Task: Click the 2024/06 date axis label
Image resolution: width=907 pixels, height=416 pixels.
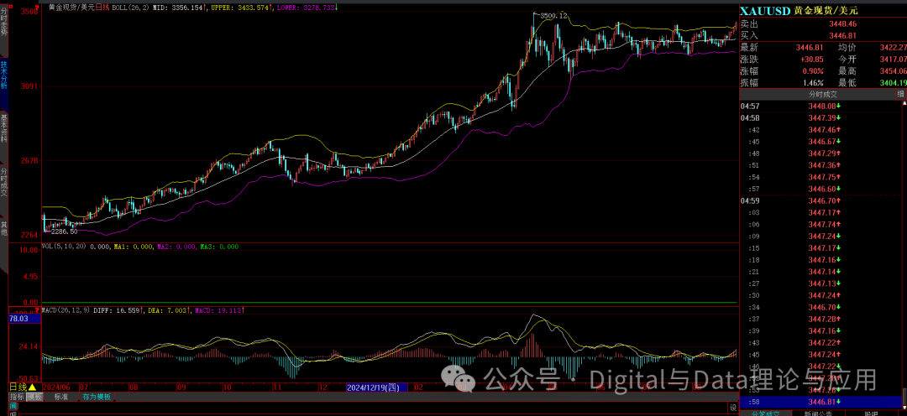Action: (x=56, y=387)
